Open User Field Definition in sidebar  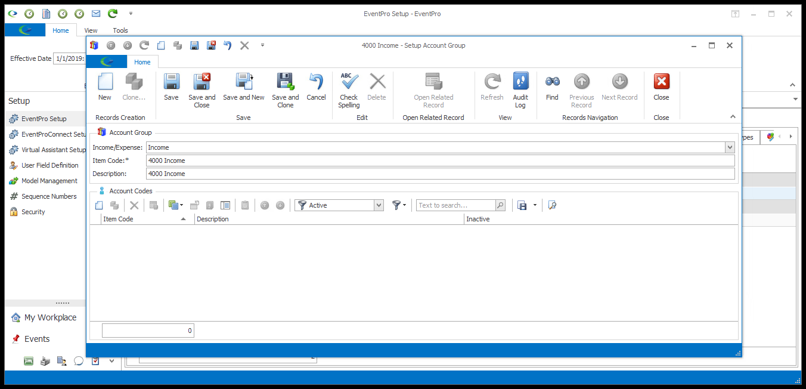click(44, 165)
